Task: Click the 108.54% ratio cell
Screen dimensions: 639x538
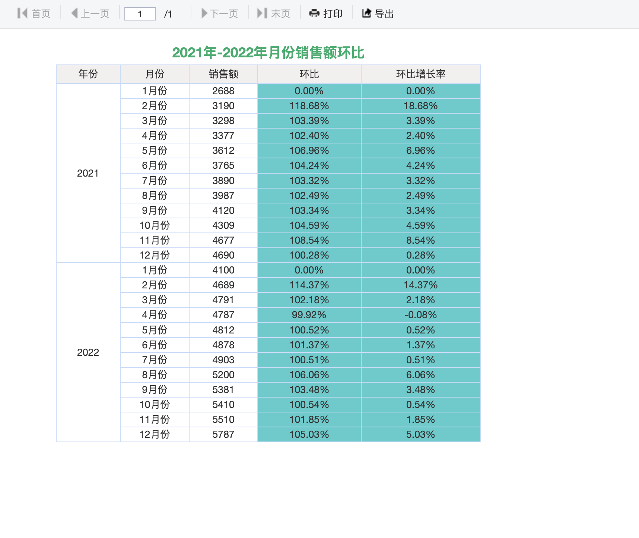Action: point(309,240)
